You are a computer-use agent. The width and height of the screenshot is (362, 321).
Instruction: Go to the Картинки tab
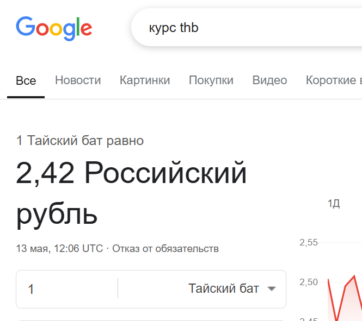[145, 80]
